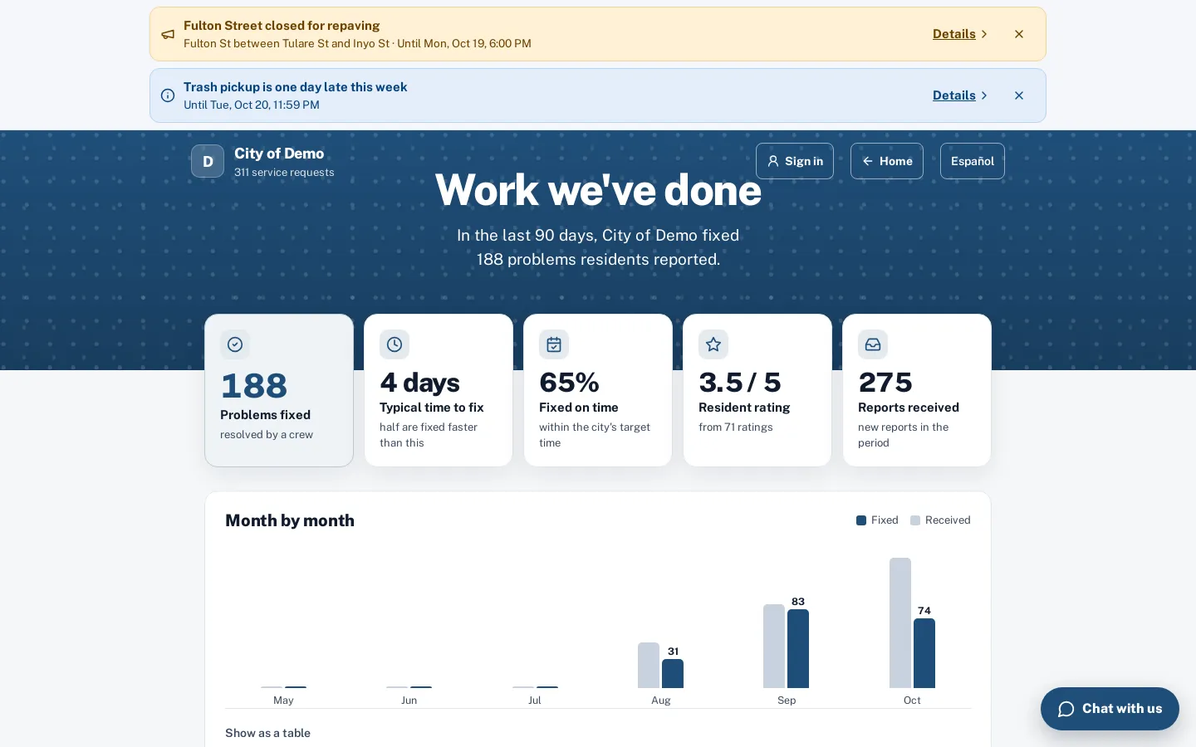Open the Chat with us widget
The image size is (1196, 747).
pyautogui.click(x=1110, y=709)
